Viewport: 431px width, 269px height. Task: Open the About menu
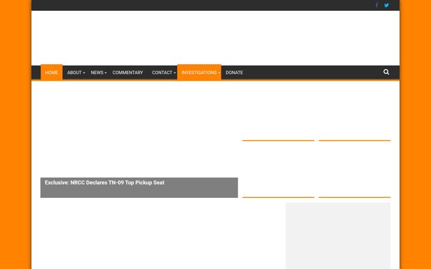point(74,72)
